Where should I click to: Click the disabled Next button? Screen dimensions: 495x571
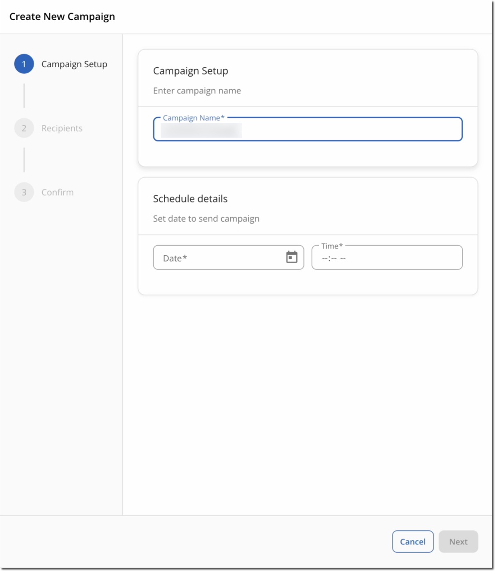[459, 541]
